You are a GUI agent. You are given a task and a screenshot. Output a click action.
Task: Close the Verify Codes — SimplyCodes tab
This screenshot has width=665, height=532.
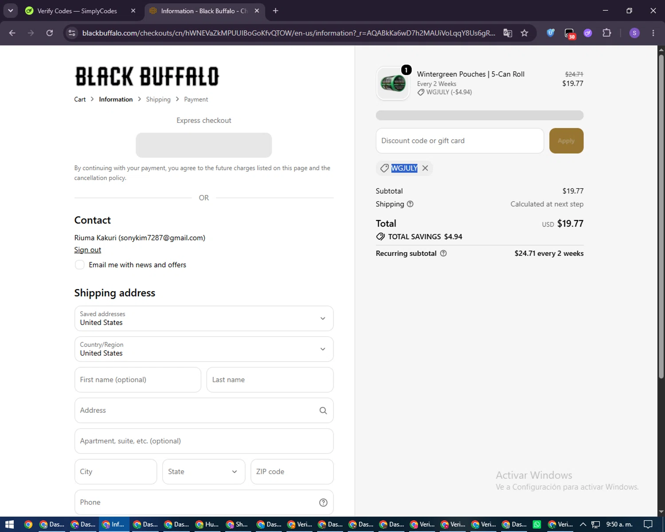(x=133, y=11)
